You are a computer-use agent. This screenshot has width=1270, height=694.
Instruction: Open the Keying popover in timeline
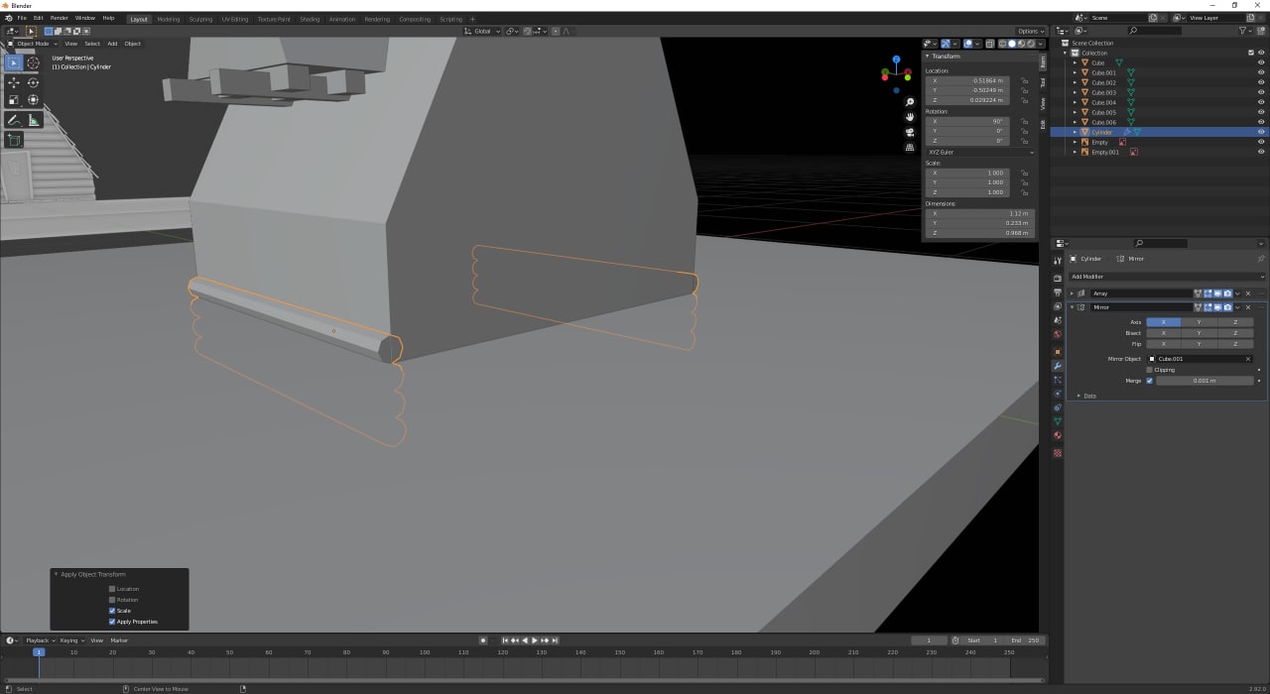71,640
